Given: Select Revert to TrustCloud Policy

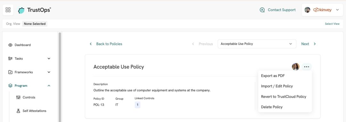Looking at the screenshot, I should tap(284, 97).
